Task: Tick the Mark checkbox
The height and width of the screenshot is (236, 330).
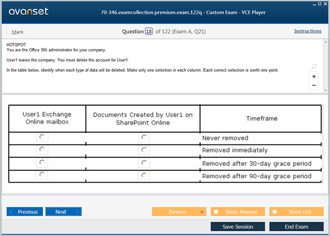Action: (x=8, y=32)
